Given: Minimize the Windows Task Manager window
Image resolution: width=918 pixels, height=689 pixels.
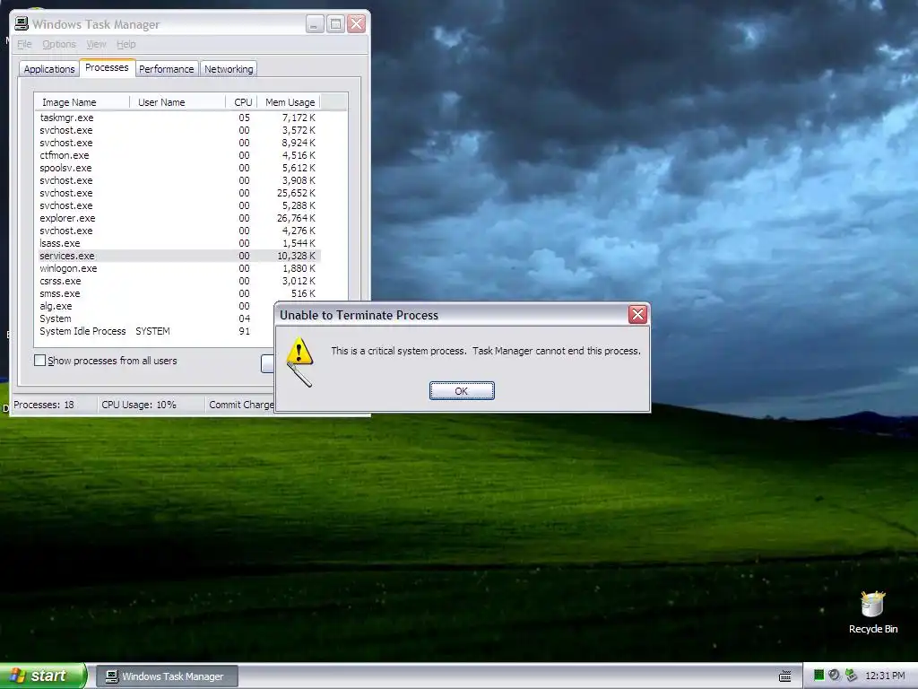Looking at the screenshot, I should [315, 24].
